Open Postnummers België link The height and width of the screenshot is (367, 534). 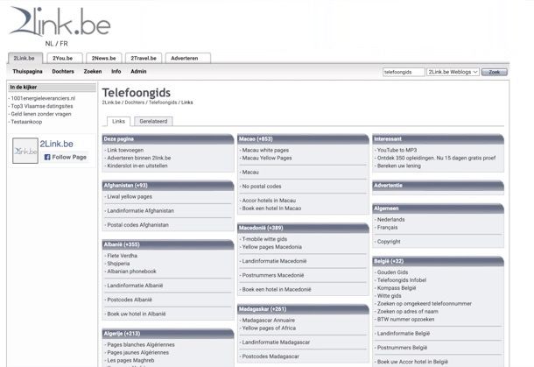[x=402, y=348]
